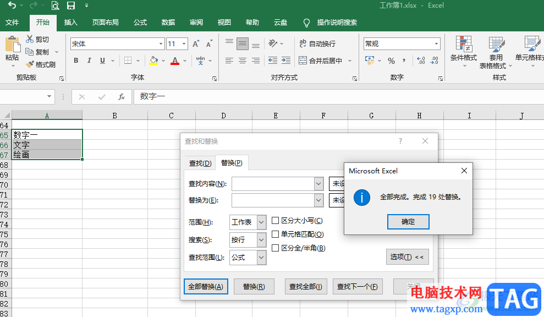Check the 单元格匹配 option
The width and height of the screenshot is (544, 317).
276,234
